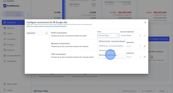Viewport: 173px width, 93px height.
Task: Click the Revenue conversions heading
Action: pyautogui.click(x=60, y=44)
